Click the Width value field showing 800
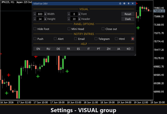This screenshot has height=114, width=167. (x=40, y=14)
